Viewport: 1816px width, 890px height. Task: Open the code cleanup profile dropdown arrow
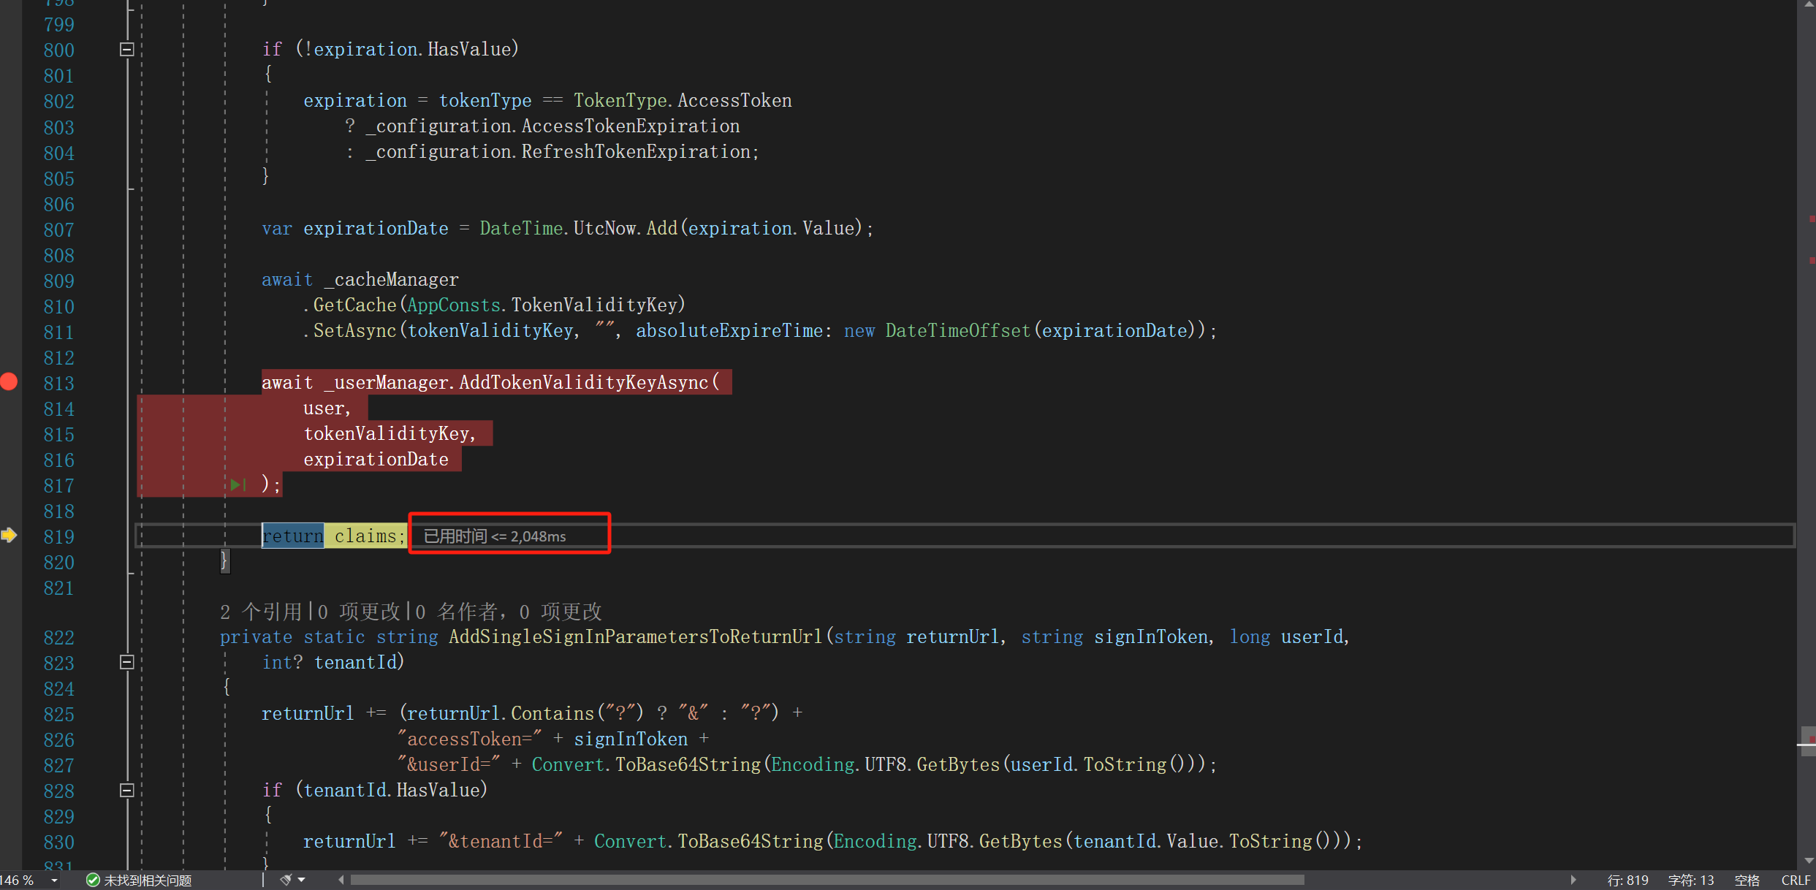coord(302,880)
